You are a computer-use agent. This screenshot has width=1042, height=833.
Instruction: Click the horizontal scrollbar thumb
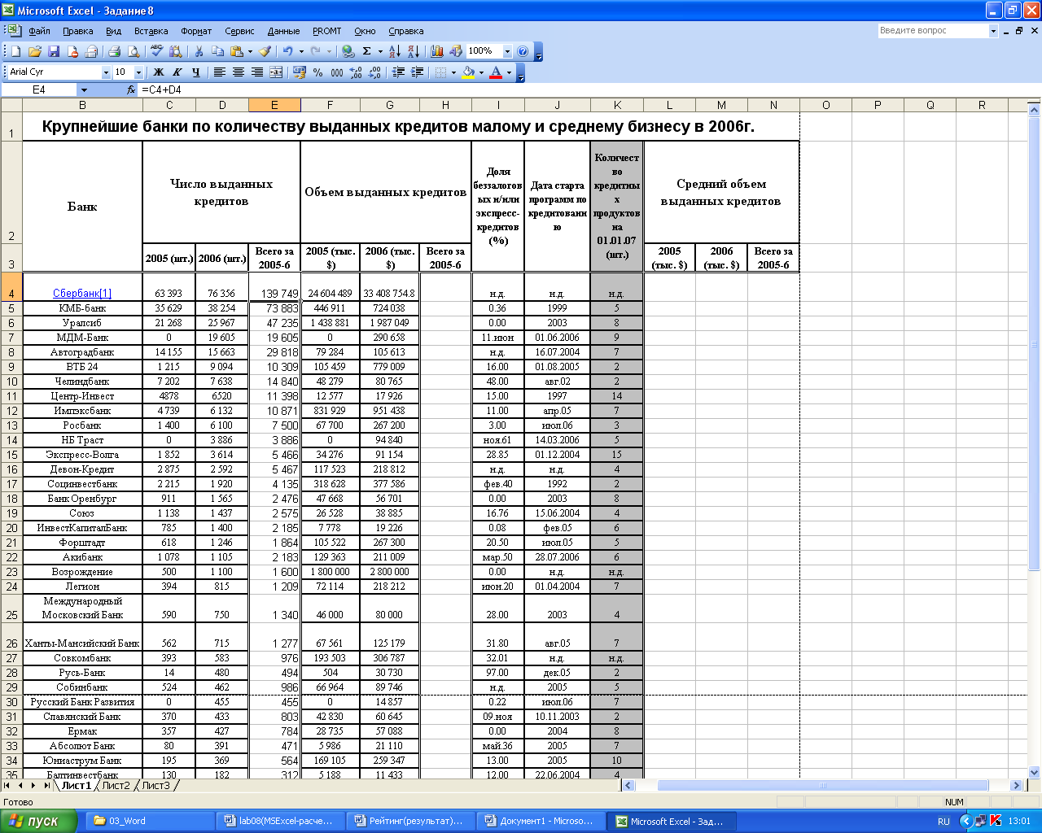(823, 785)
